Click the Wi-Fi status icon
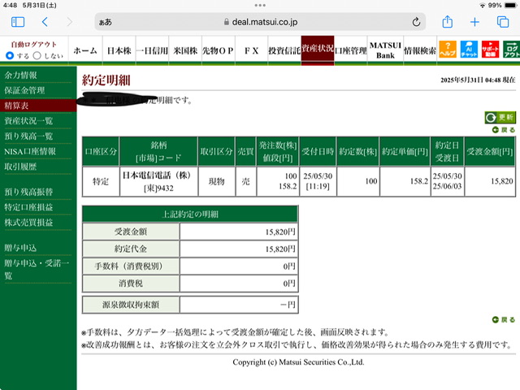 pos(483,6)
